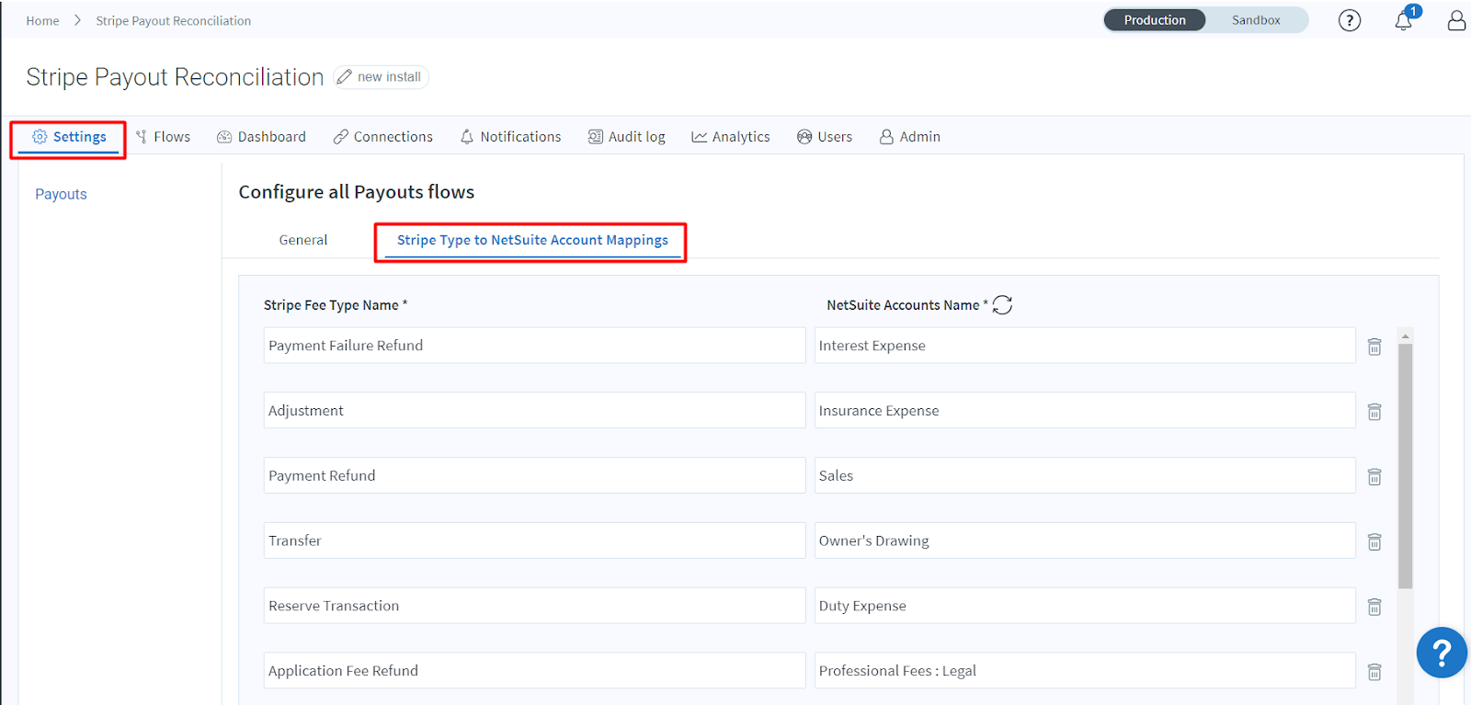Image resolution: width=1471 pixels, height=705 pixels.
Task: Click the Adjustment fee type field
Action: pos(534,411)
